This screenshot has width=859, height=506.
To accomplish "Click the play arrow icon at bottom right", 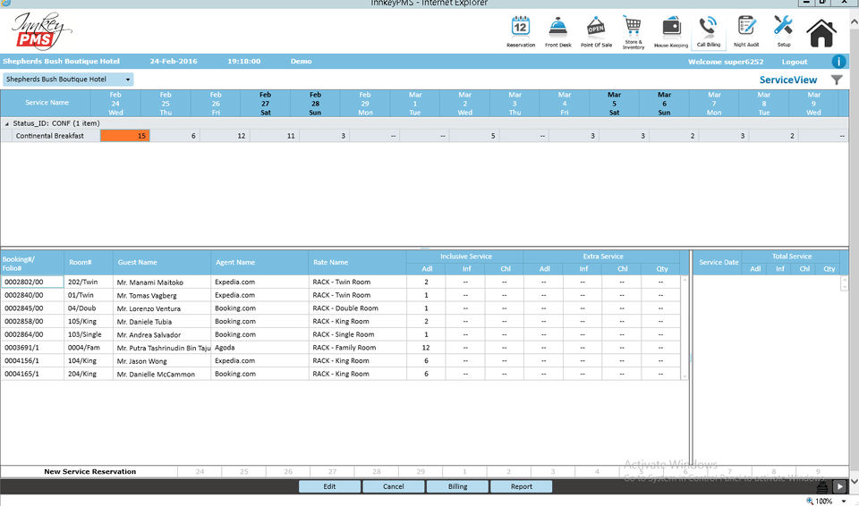I will point(839,486).
